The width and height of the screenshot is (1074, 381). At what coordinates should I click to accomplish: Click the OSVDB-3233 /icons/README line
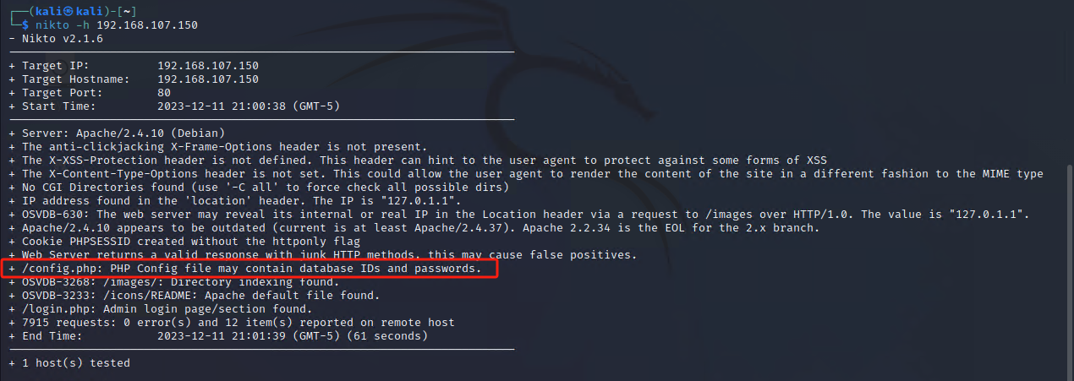pos(195,296)
